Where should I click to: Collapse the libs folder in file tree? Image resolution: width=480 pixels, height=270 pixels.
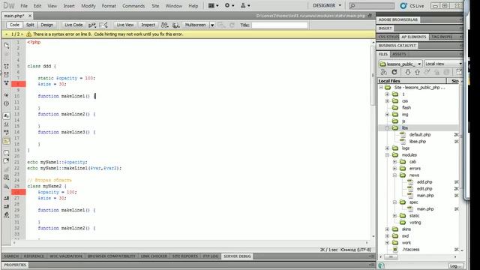[387, 128]
